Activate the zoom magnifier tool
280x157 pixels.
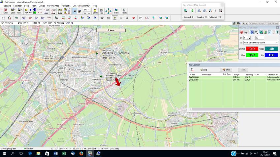75,11
